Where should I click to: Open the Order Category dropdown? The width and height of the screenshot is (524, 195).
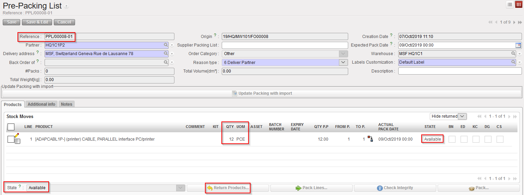click(x=343, y=54)
